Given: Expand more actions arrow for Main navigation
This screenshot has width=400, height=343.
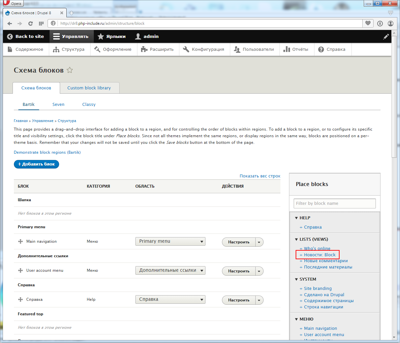Looking at the screenshot, I should [259, 242].
